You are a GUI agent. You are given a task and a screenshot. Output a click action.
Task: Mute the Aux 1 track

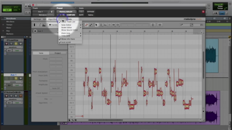pyautogui.click(x=21, y=78)
